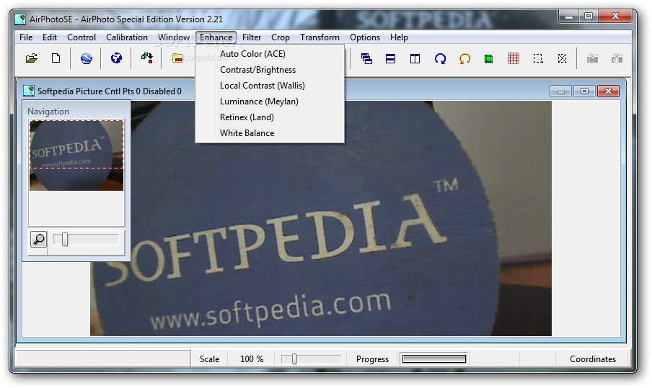Maximize the Softpedia Picture child window
This screenshot has width=652, height=388.
click(584, 91)
